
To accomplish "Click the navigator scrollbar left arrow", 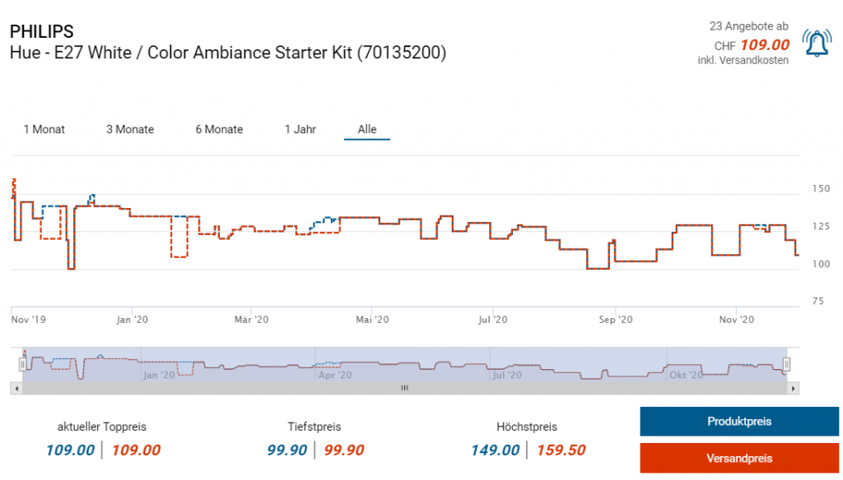I will (x=15, y=388).
